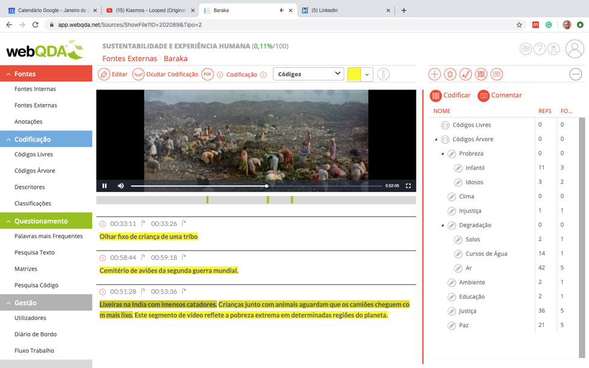The width and height of the screenshot is (589, 368).
Task: Select the Justiça code in the tree
Action: tap(467, 311)
